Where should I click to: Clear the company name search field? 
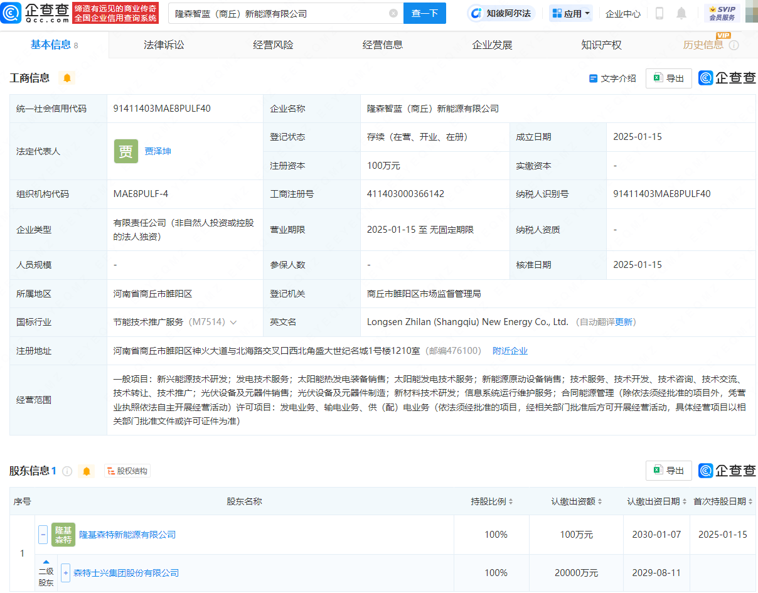394,13
